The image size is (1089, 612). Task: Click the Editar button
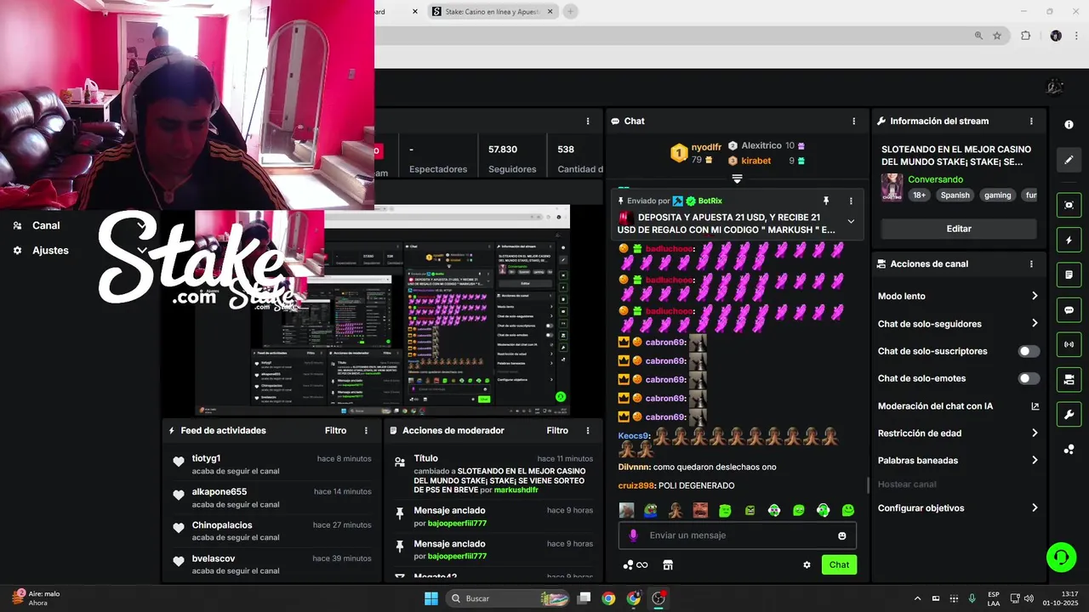tap(959, 229)
